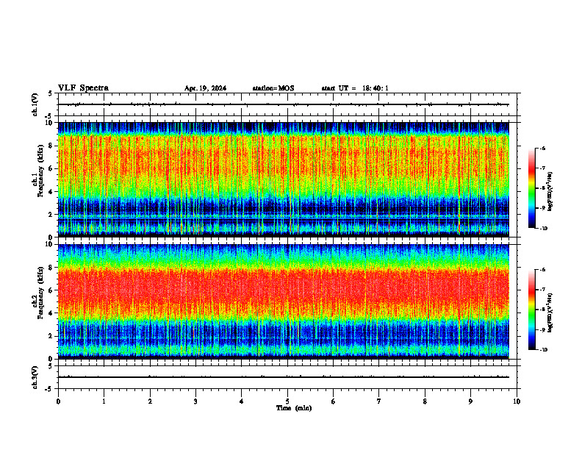Click the date 'Apr. 19, 2024'
582x450 pixels.
(x=205, y=88)
